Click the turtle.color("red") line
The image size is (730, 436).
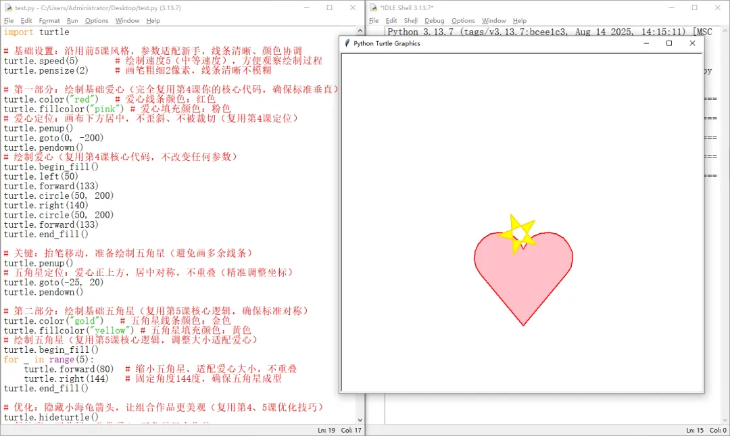point(51,99)
